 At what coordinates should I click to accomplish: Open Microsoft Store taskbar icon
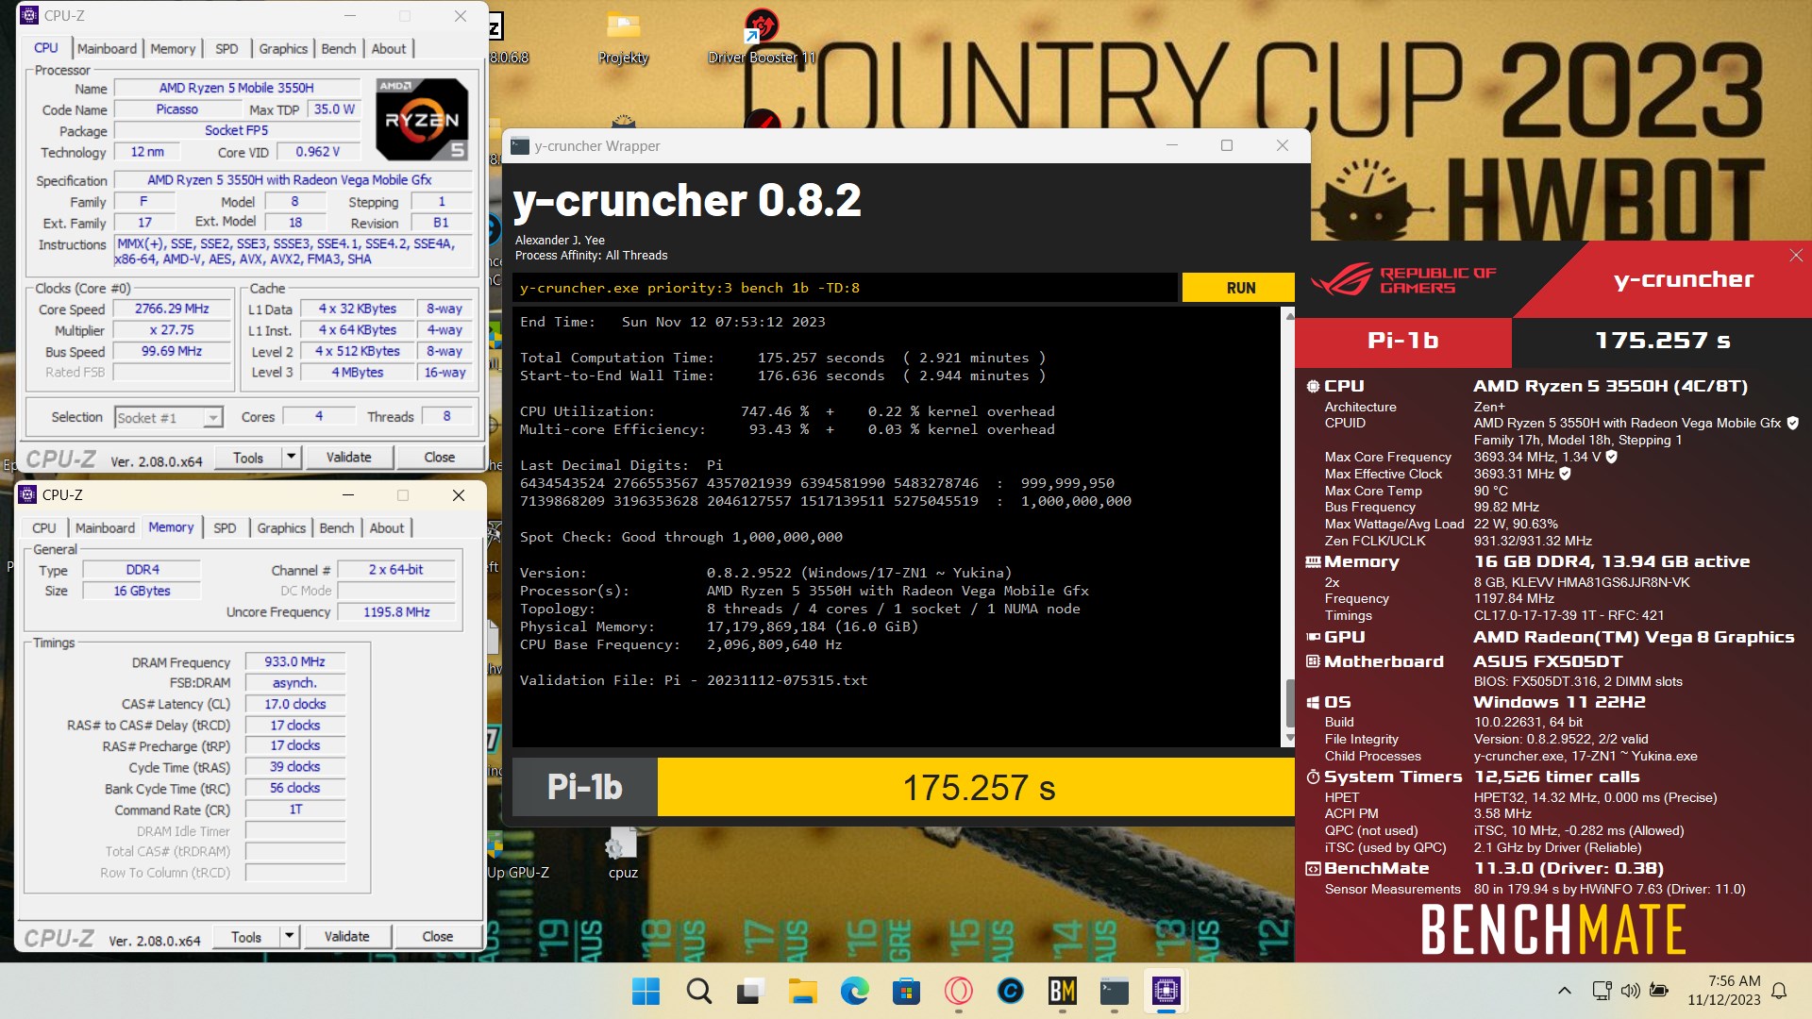point(907,991)
